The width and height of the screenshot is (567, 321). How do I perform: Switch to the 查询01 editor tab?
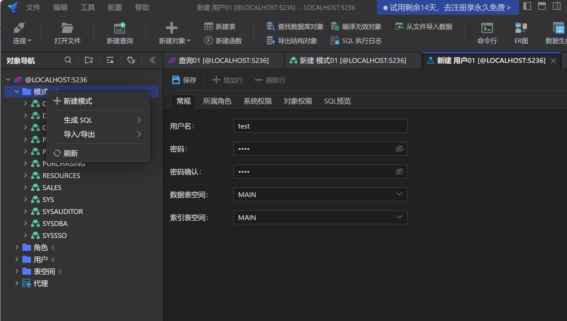click(223, 60)
